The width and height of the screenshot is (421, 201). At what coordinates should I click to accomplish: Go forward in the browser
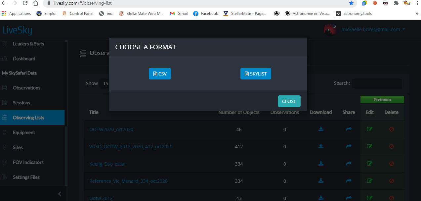point(14,3)
